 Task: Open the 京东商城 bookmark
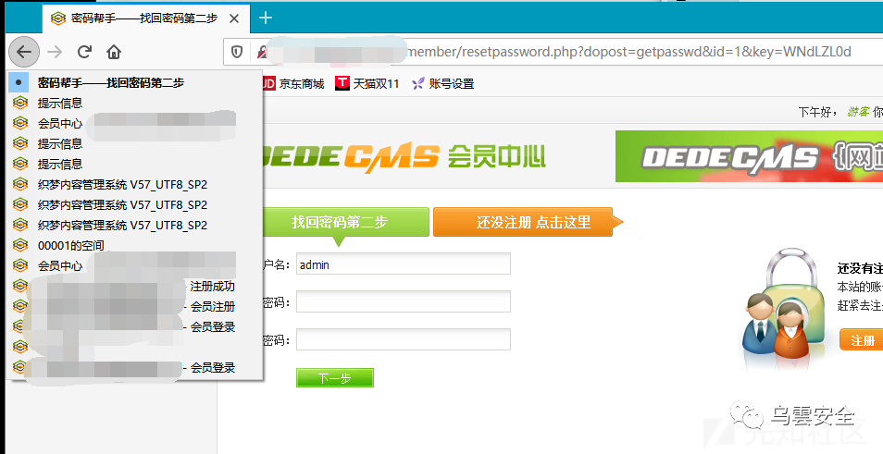(x=292, y=84)
